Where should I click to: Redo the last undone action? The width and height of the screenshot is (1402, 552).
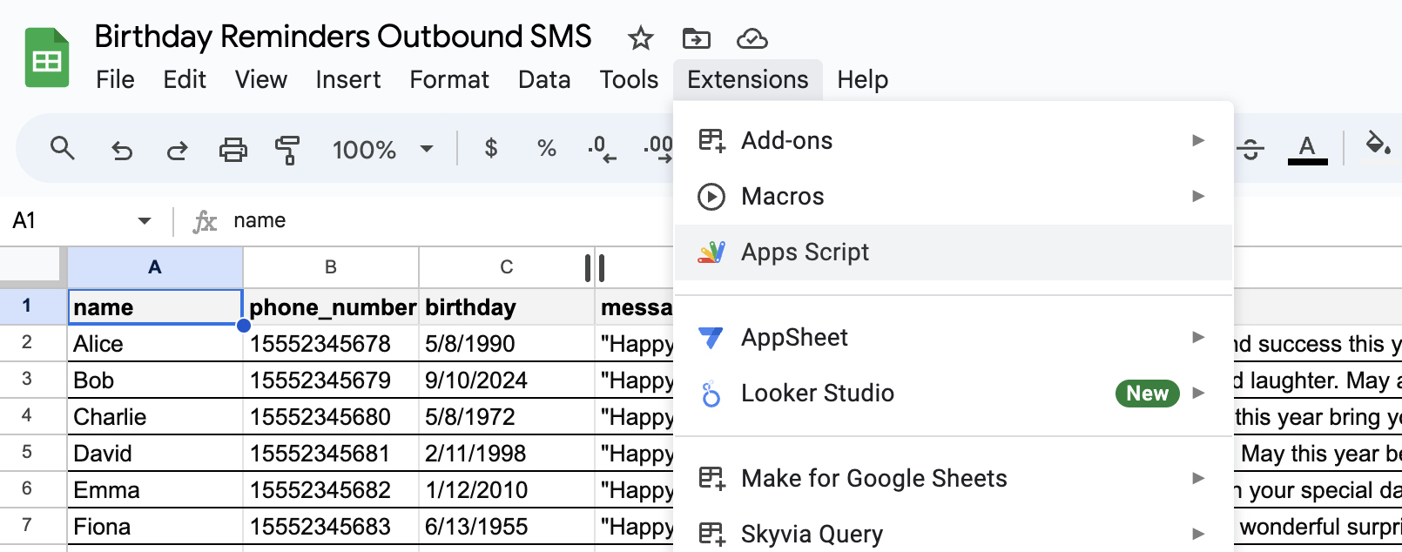point(178,150)
